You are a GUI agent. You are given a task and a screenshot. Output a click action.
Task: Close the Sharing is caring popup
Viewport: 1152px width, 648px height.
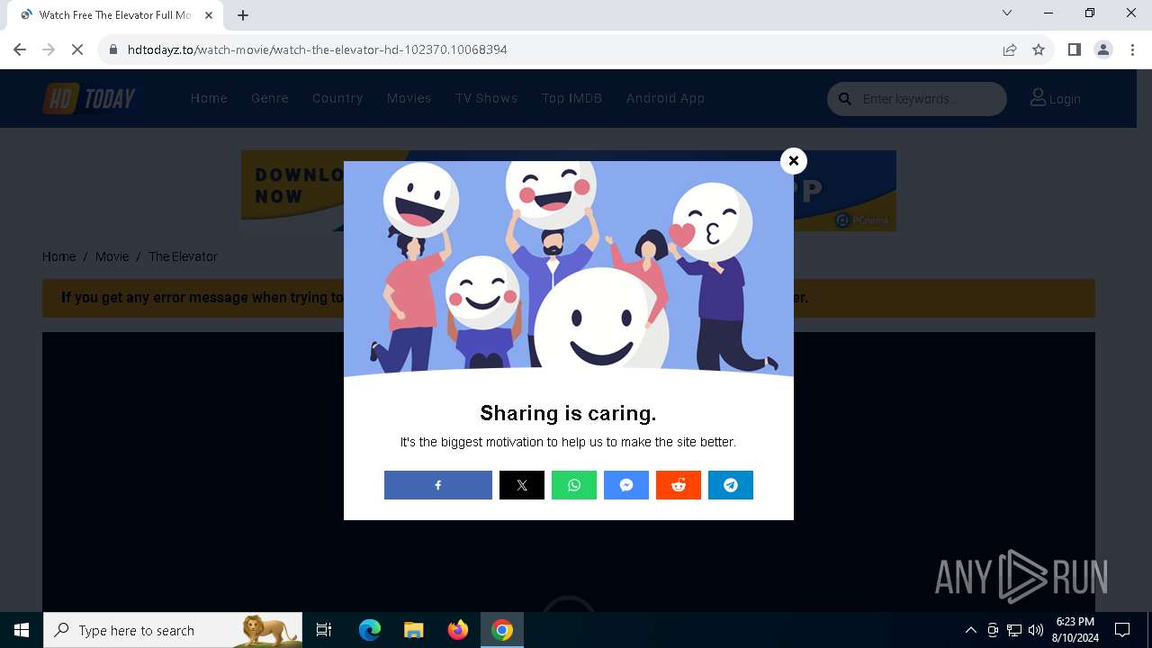tap(793, 161)
